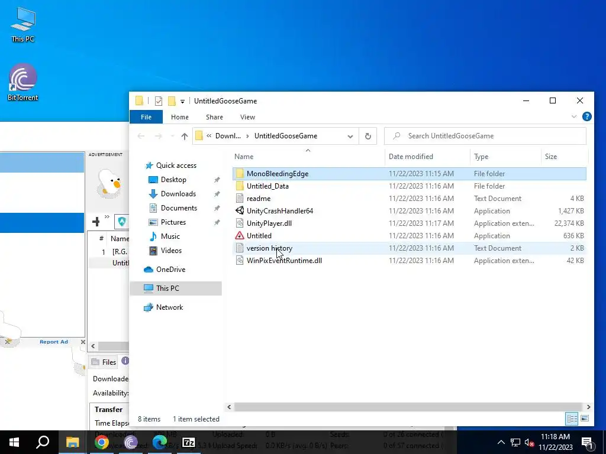Screen dimensions: 606x454
Task: Open the File ribbon tab
Action: (x=146, y=117)
